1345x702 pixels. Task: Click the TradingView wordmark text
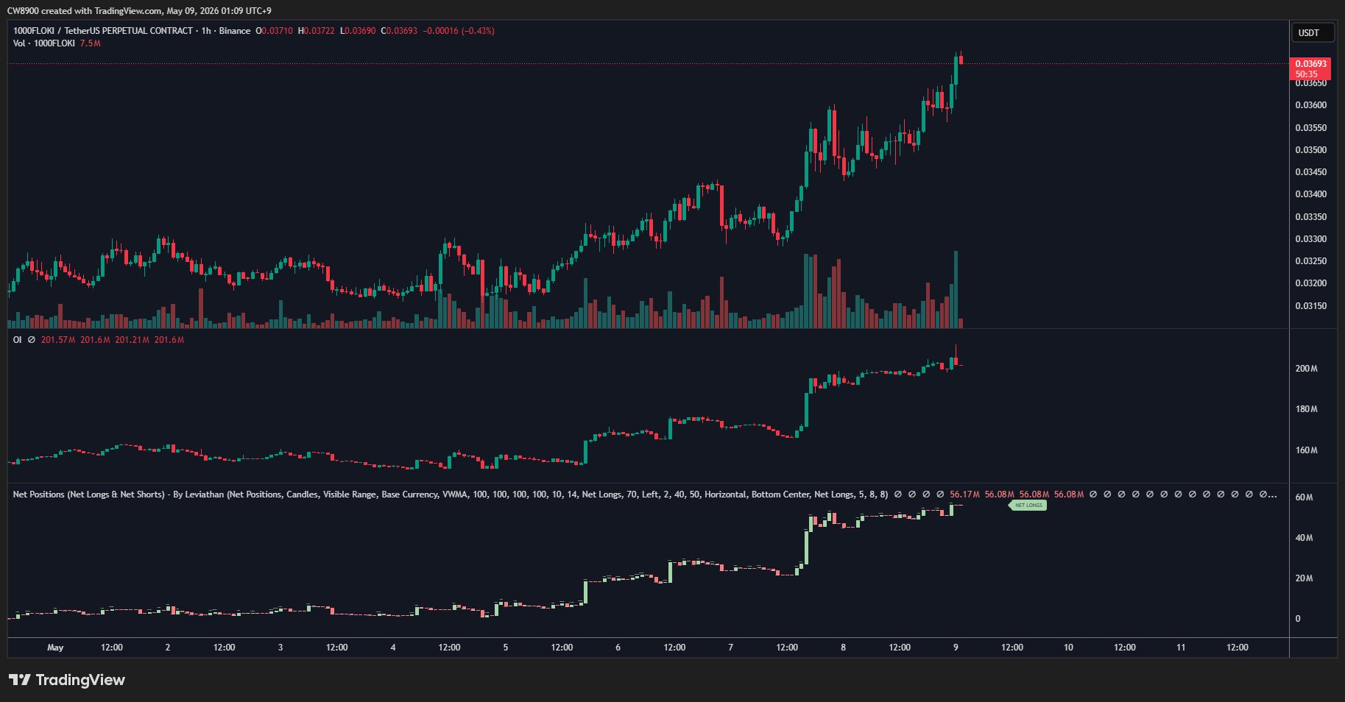click(x=80, y=680)
